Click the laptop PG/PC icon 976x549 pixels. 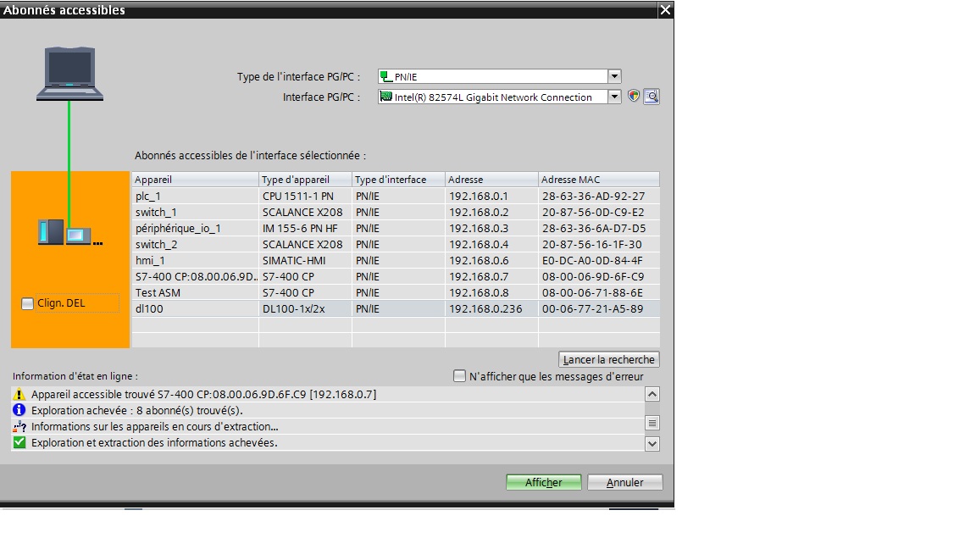click(69, 75)
